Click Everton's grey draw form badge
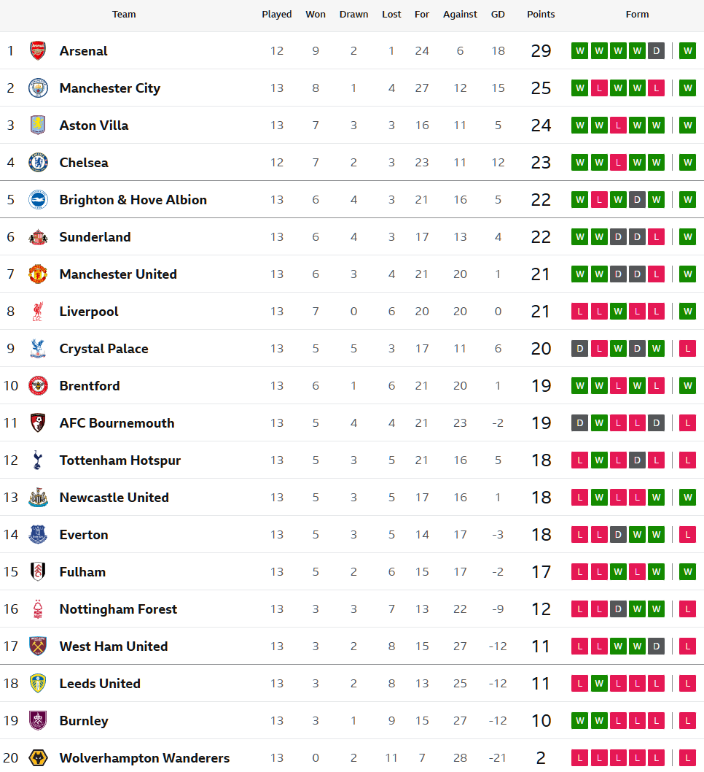This screenshot has width=704, height=772. (618, 535)
